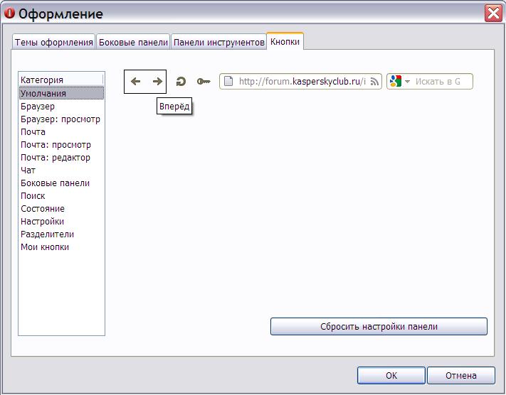Select 'Браузер: просмотр' category
Image resolution: width=506 pixels, height=395 pixels.
[x=61, y=119]
